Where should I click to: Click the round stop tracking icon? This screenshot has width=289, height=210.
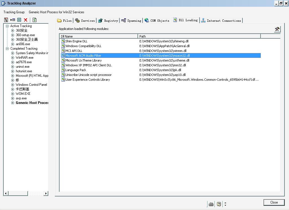coord(19,20)
